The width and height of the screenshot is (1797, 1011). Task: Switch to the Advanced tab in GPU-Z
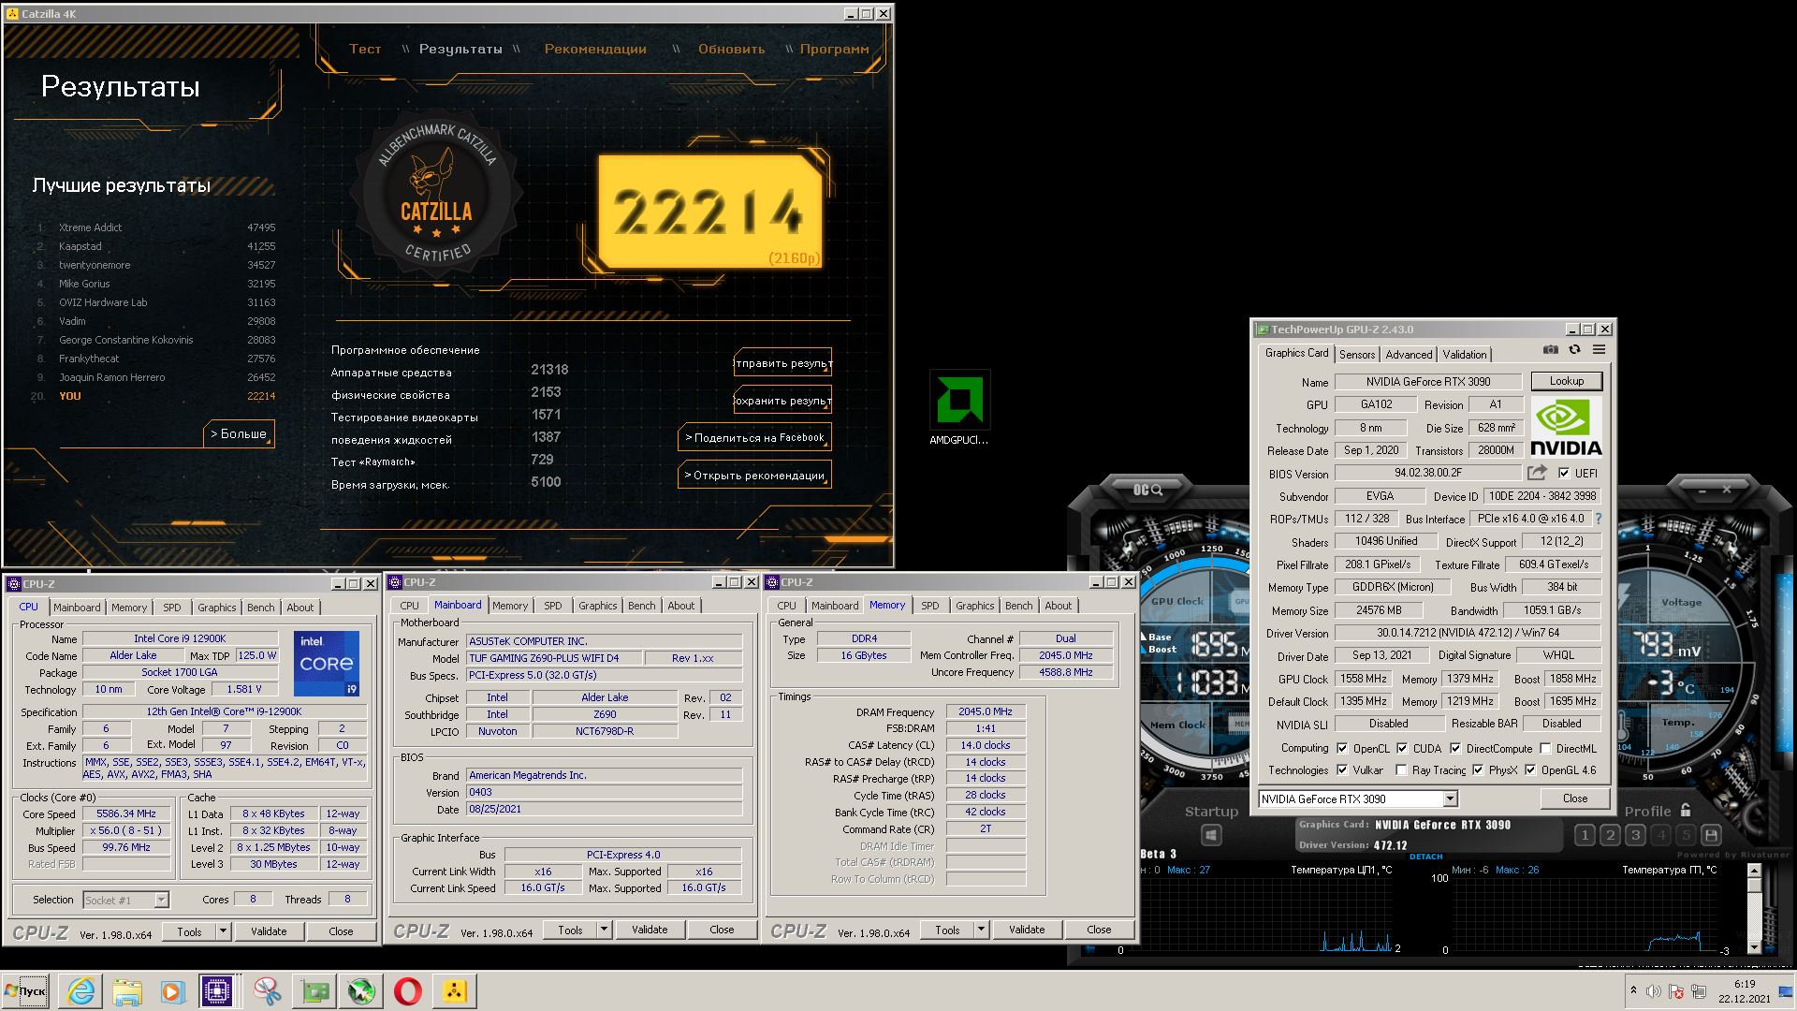coord(1409,354)
